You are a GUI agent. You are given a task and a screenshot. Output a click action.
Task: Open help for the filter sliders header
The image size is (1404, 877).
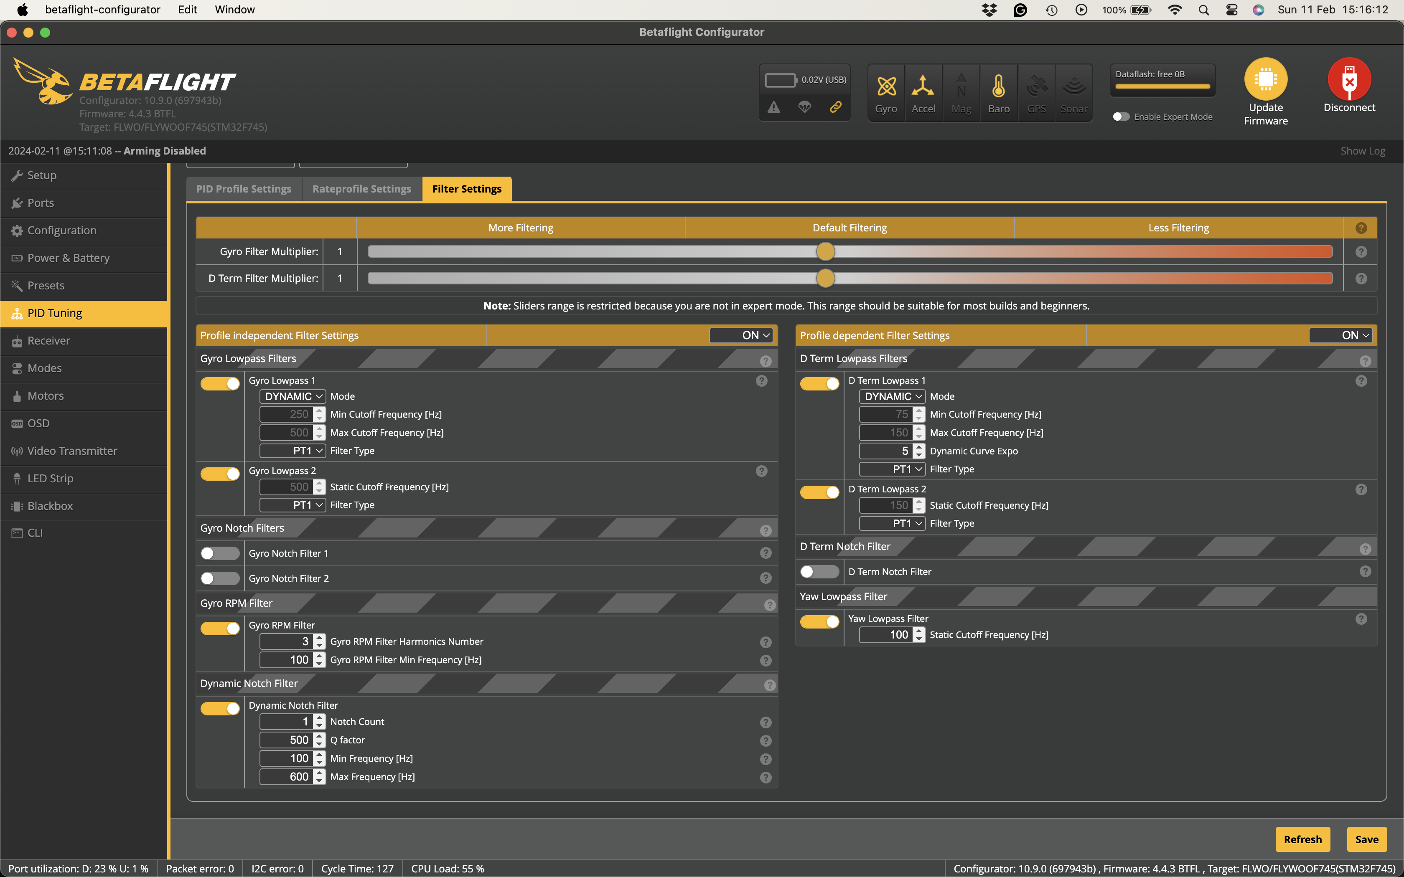tap(1361, 228)
